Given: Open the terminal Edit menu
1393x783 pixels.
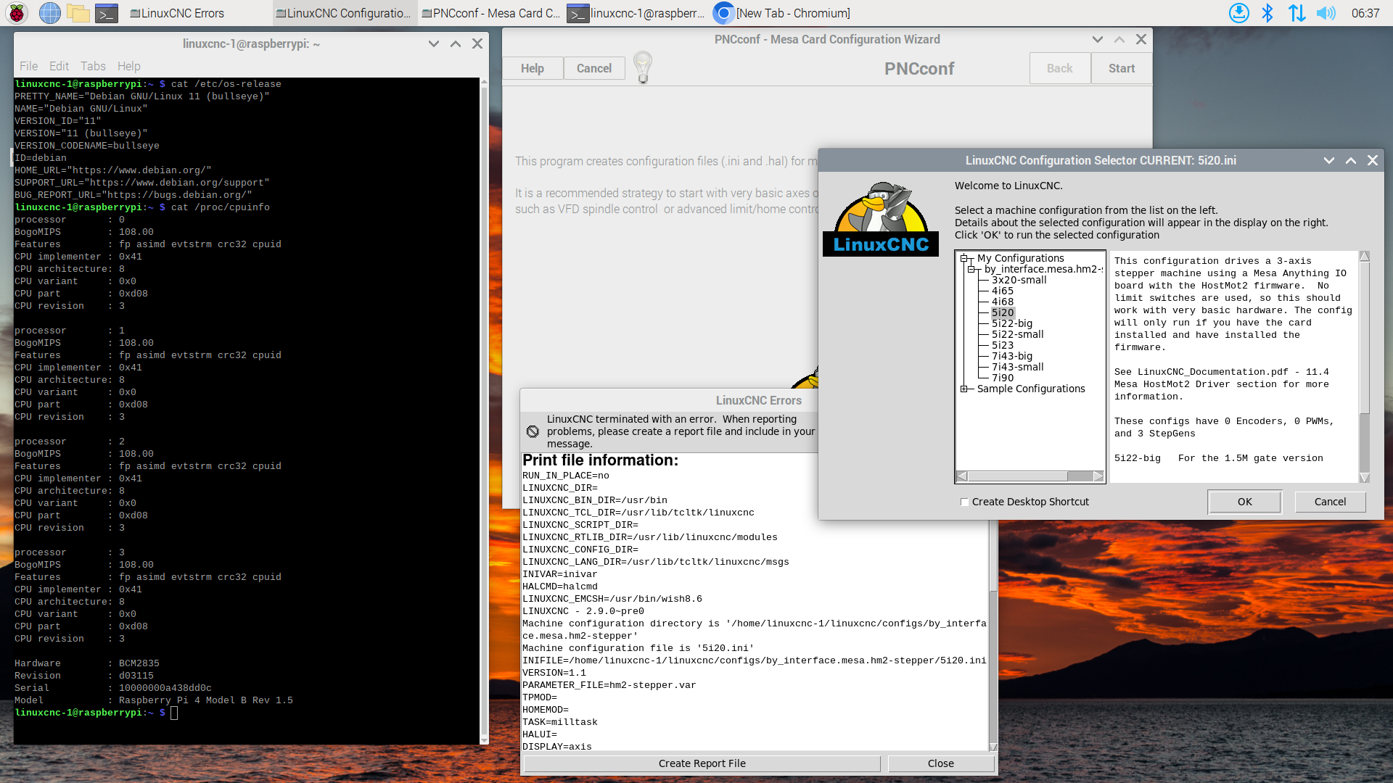Looking at the screenshot, I should pyautogui.click(x=59, y=66).
